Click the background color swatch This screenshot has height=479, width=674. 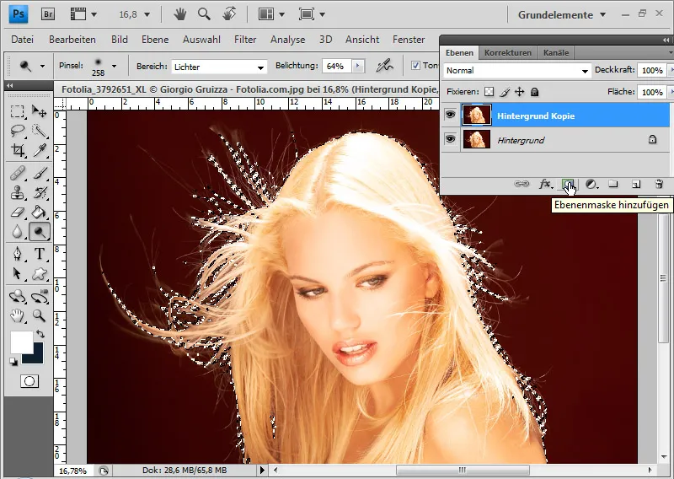pos(37,357)
